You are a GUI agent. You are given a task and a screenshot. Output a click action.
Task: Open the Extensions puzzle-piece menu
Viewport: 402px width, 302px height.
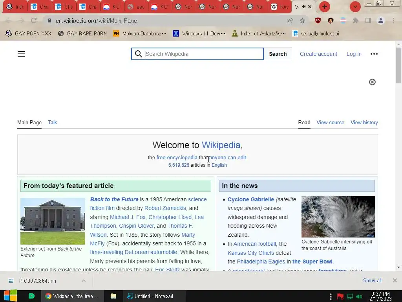(356, 20)
